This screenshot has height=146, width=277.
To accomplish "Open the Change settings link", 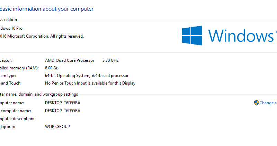I will pyautogui.click(x=268, y=103).
